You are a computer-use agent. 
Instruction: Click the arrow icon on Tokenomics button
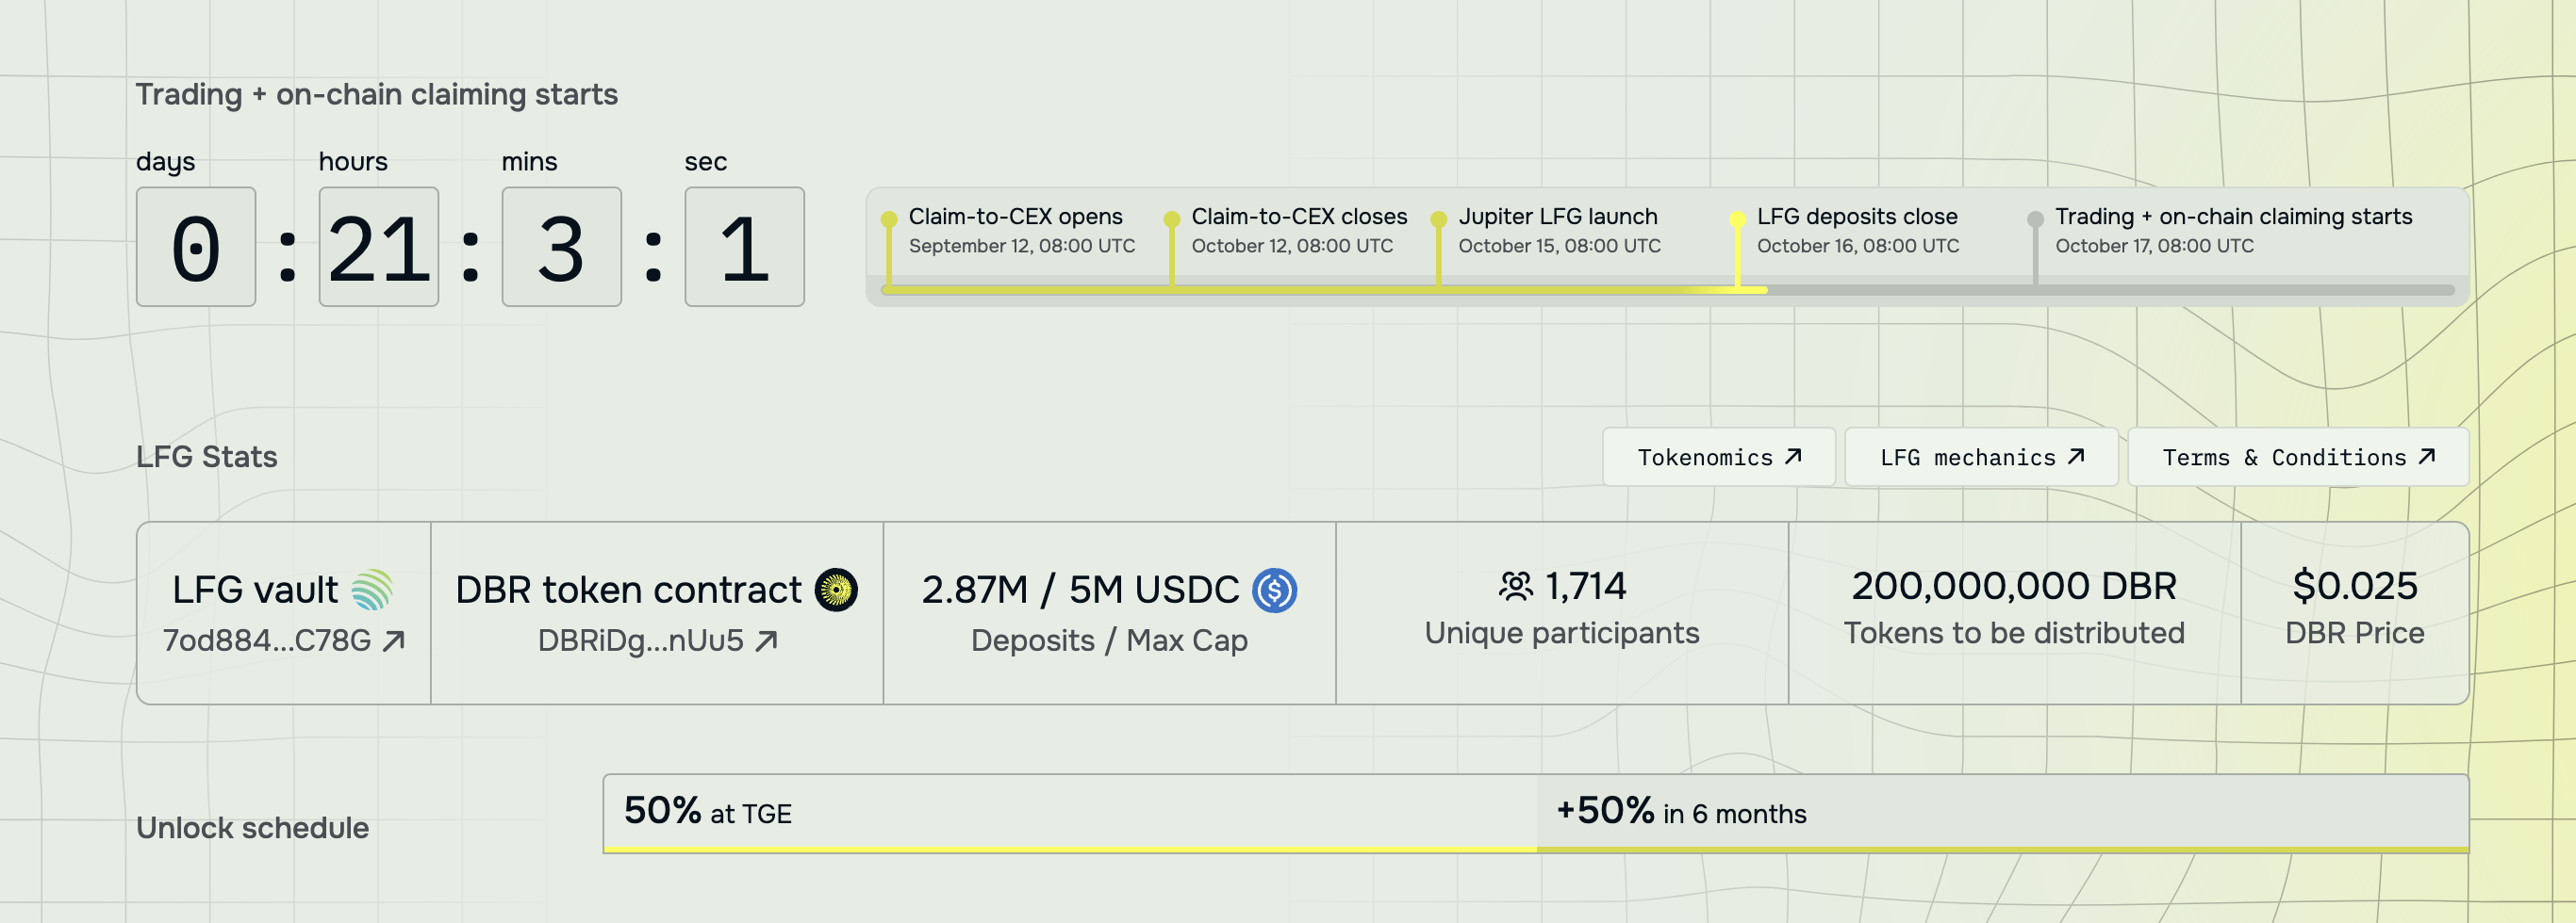coord(1793,457)
